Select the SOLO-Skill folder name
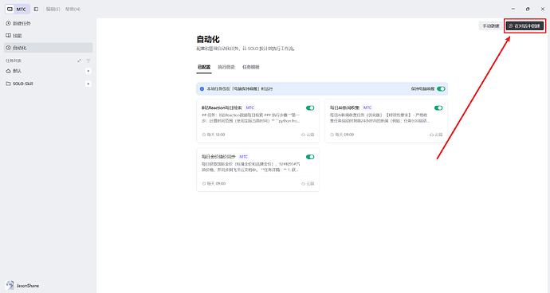Screen dimensions: 550x293 click(x=23, y=84)
